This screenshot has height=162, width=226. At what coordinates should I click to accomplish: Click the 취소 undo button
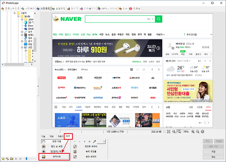(x=208, y=141)
